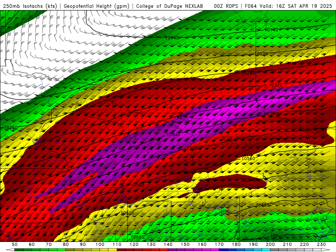336x252 pixels.
Task: Click the legend value 100
Action: (x=100, y=244)
